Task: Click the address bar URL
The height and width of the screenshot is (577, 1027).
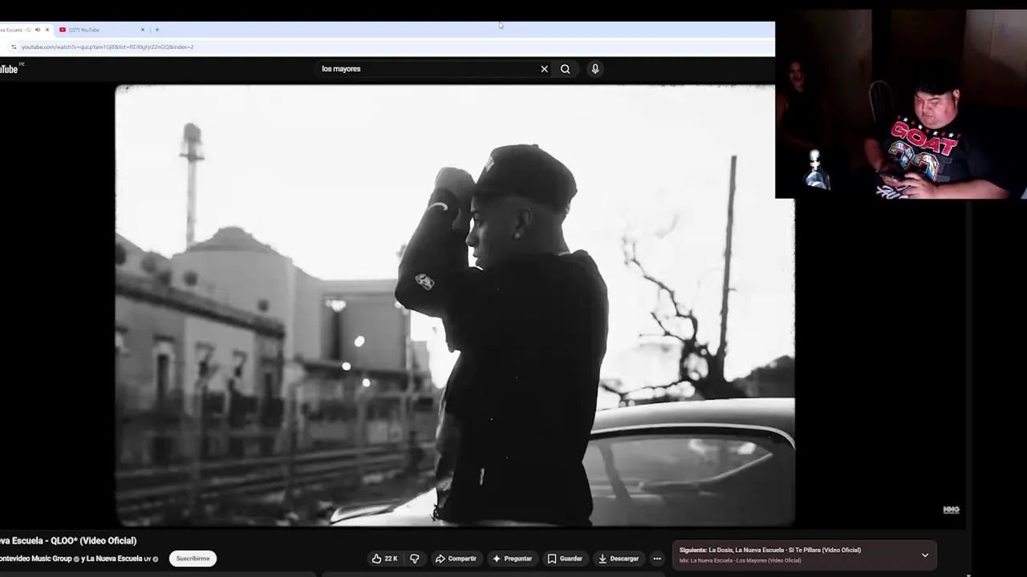Action: pyautogui.click(x=108, y=47)
